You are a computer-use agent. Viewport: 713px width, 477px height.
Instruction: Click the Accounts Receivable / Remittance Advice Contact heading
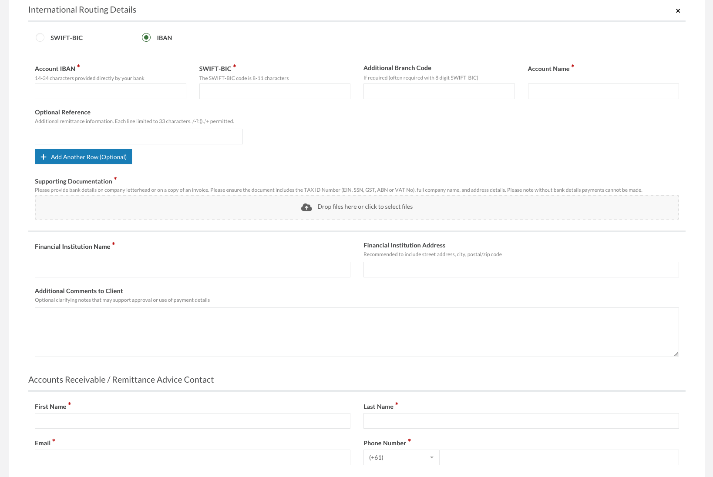(x=121, y=380)
